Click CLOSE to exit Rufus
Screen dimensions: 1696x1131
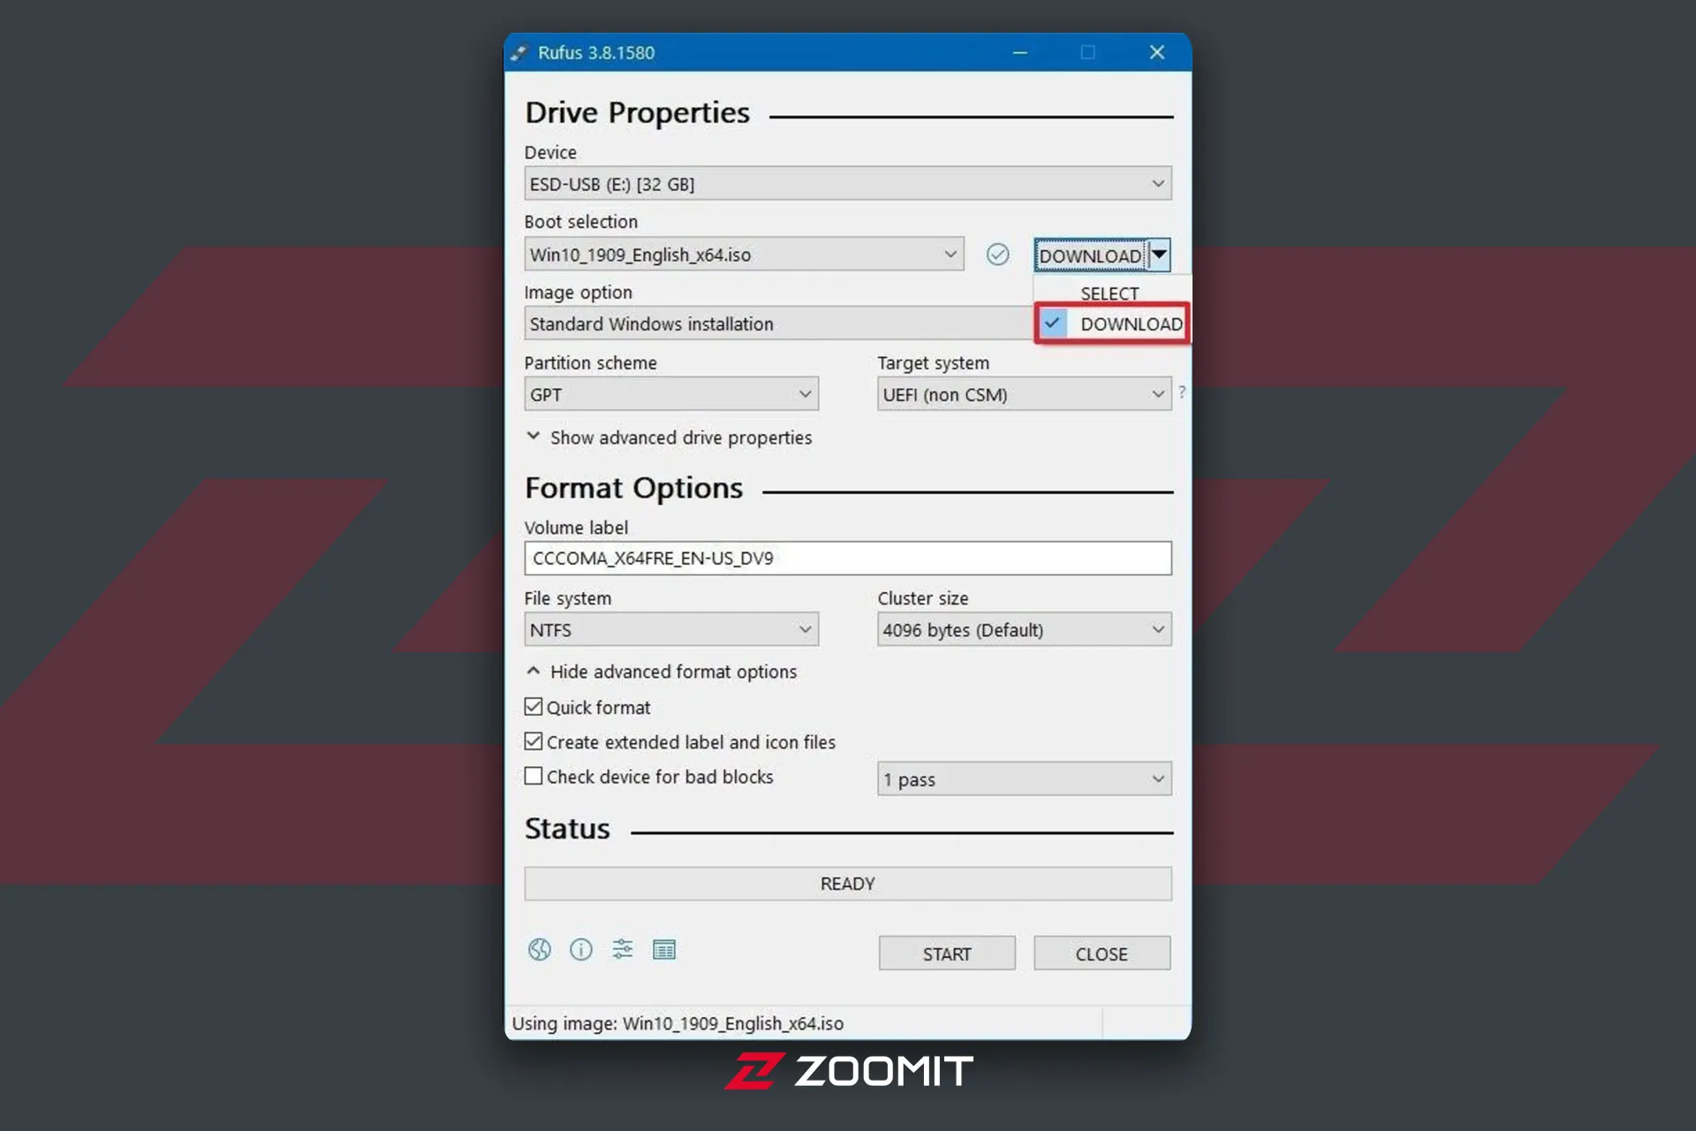click(x=1102, y=953)
